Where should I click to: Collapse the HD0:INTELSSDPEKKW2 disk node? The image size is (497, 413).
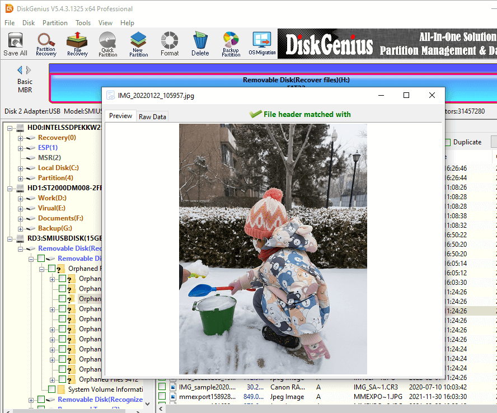pyautogui.click(x=11, y=128)
